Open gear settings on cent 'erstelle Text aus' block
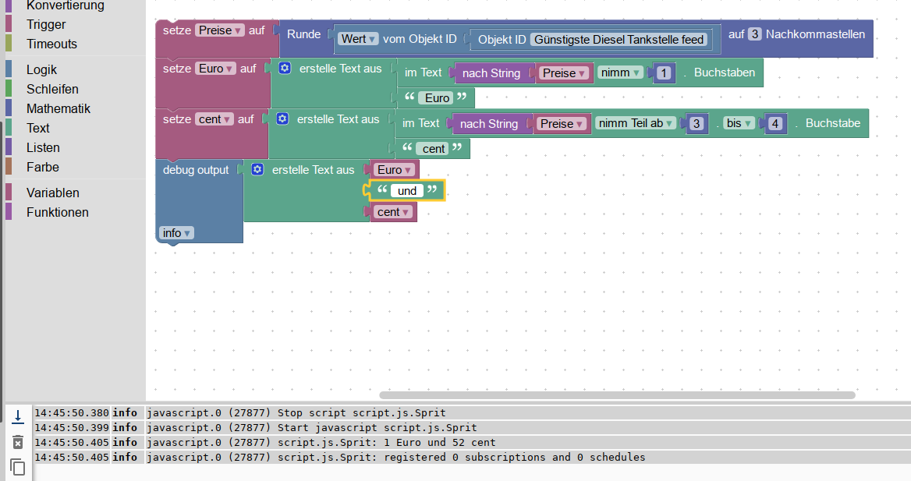Viewport: 911px width, 481px height. pos(282,118)
